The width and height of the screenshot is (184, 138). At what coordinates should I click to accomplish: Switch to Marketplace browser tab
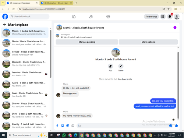tap(56, 3)
